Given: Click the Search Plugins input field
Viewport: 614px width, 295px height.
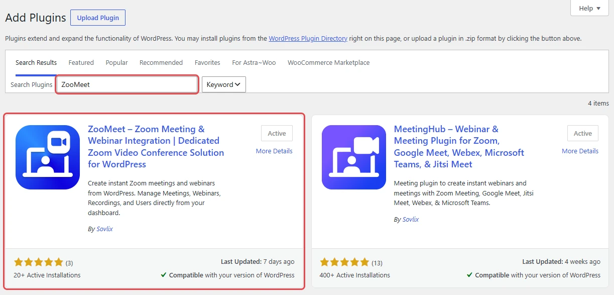Looking at the screenshot, I should tap(127, 84).
